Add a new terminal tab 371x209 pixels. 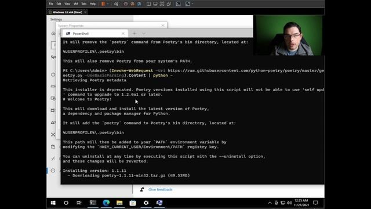coord(134,34)
